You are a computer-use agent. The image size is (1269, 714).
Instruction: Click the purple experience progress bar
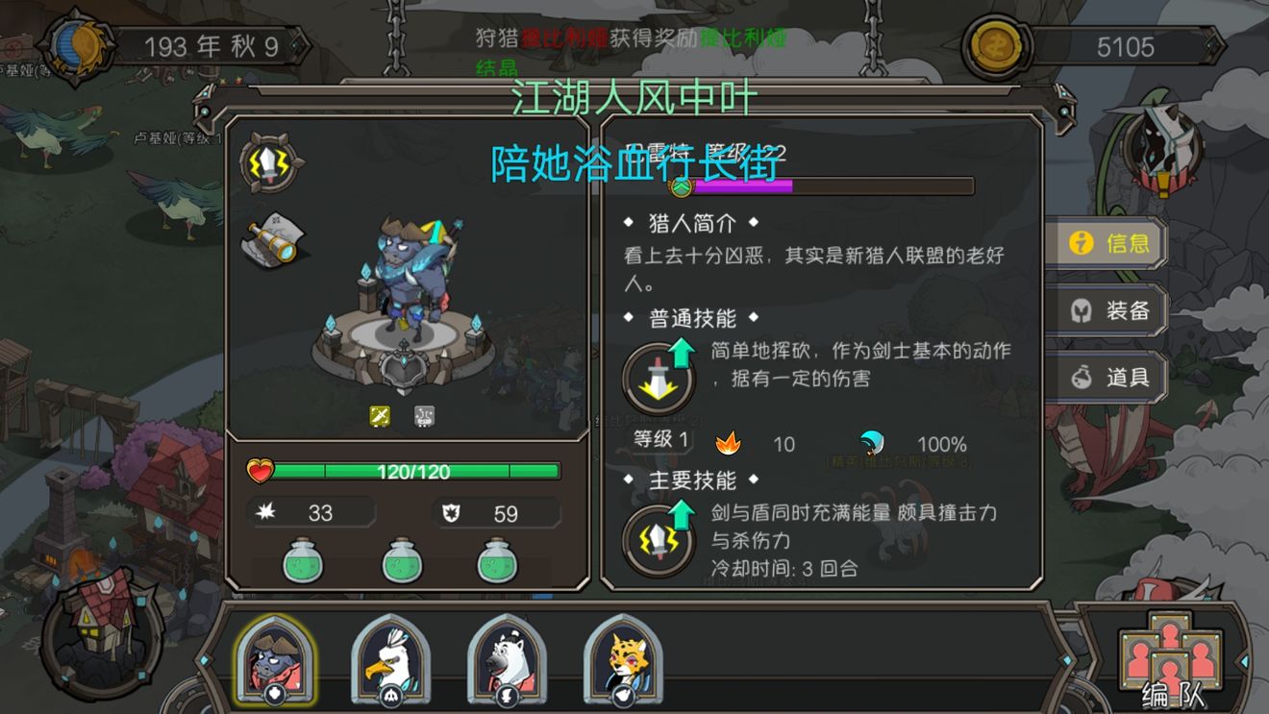point(825,185)
